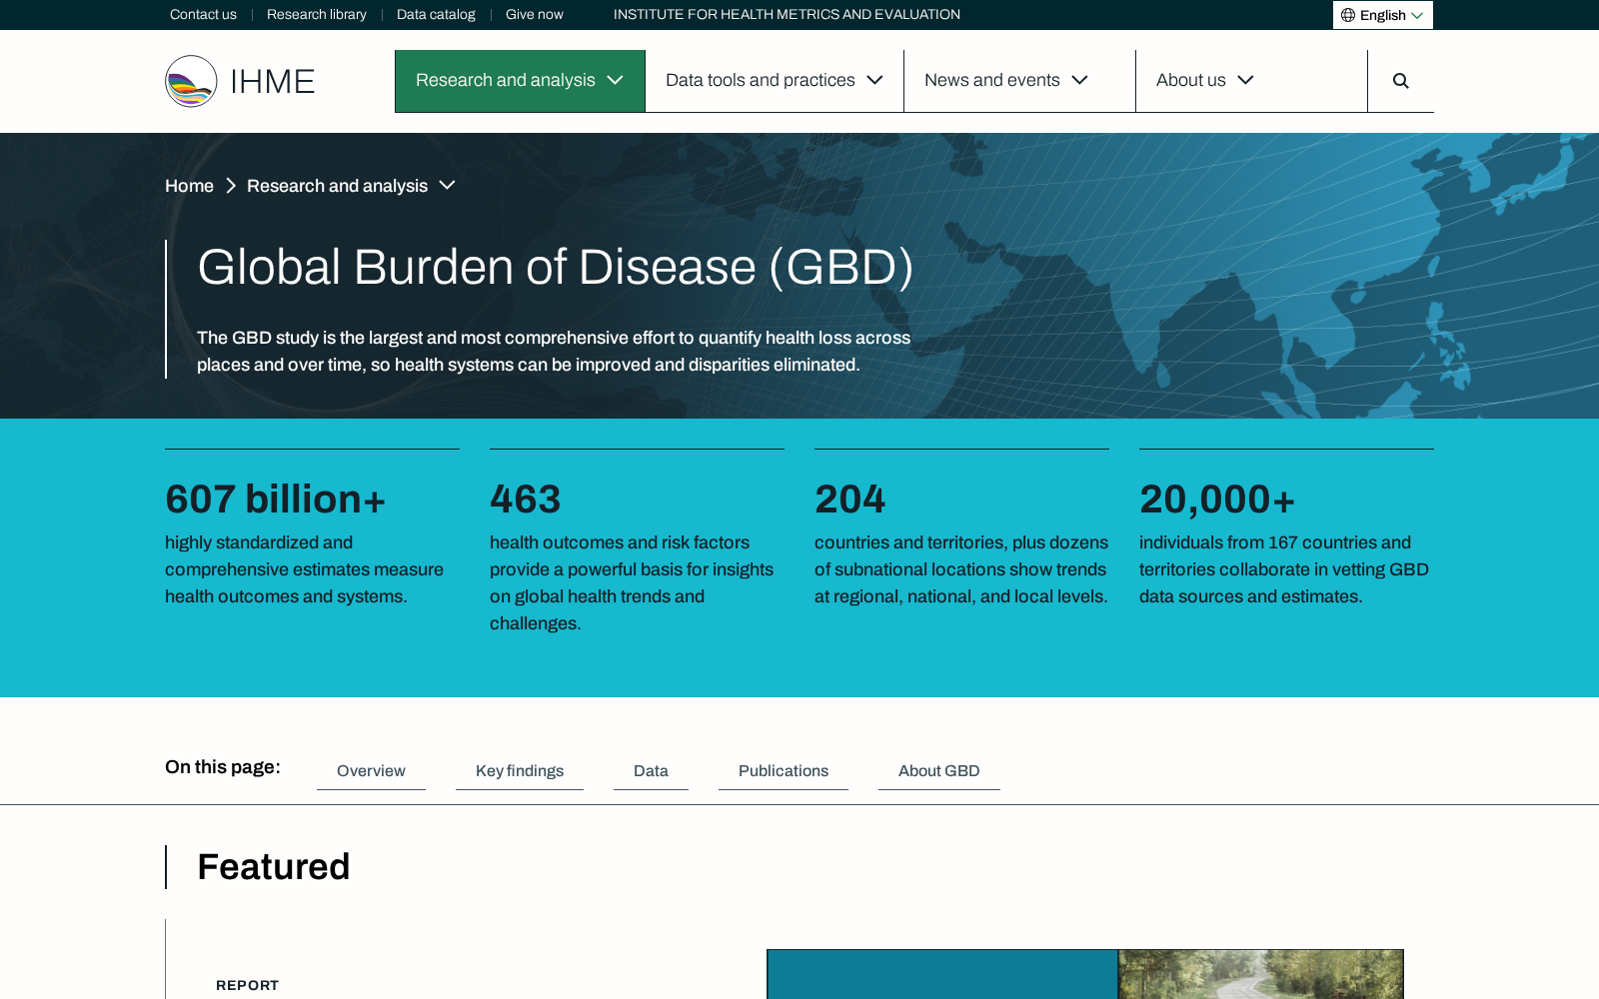Click the 'REPORT' label

(248, 985)
